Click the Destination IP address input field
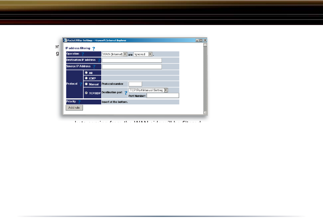This screenshot has height=223, width=323. [x=132, y=60]
